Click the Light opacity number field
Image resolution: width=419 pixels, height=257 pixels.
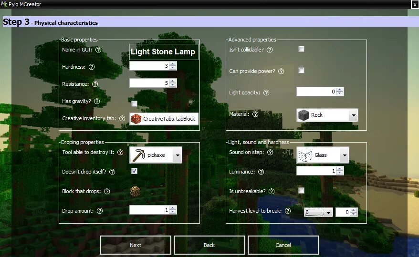pyautogui.click(x=316, y=92)
